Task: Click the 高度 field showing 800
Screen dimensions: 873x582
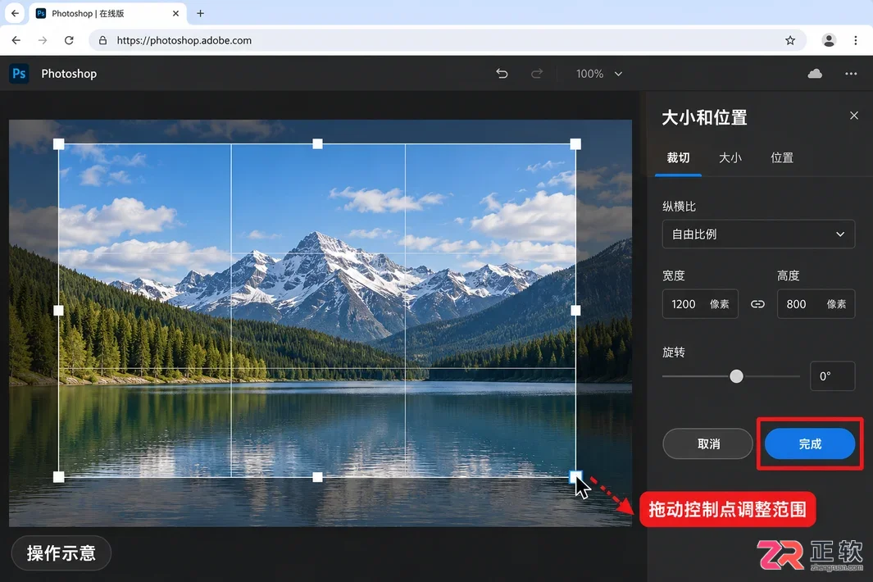Action: point(816,304)
